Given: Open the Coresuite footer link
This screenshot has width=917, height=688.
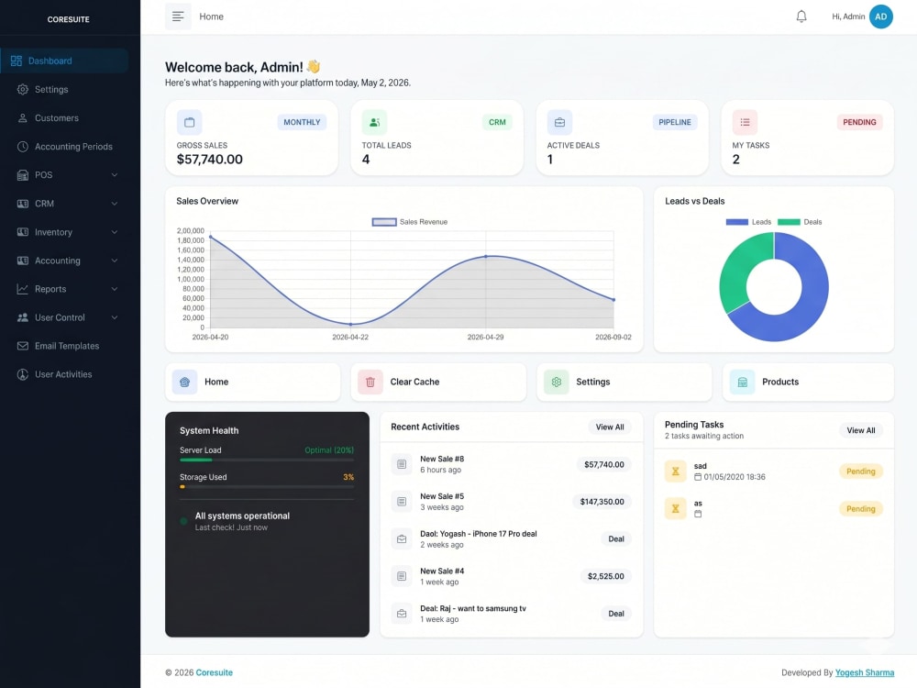Looking at the screenshot, I should point(214,672).
